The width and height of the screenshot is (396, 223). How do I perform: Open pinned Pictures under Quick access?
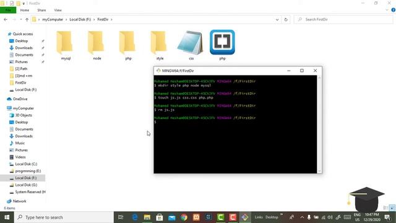(22, 62)
